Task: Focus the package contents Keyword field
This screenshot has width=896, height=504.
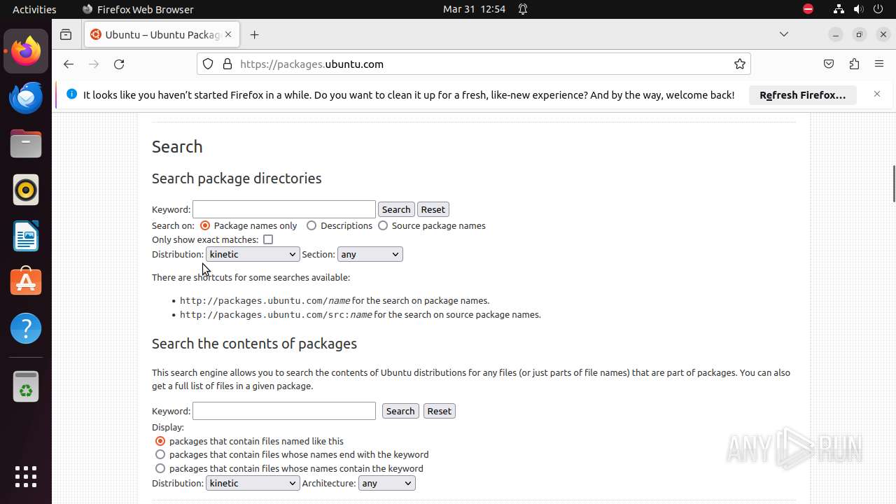Action: [x=284, y=411]
